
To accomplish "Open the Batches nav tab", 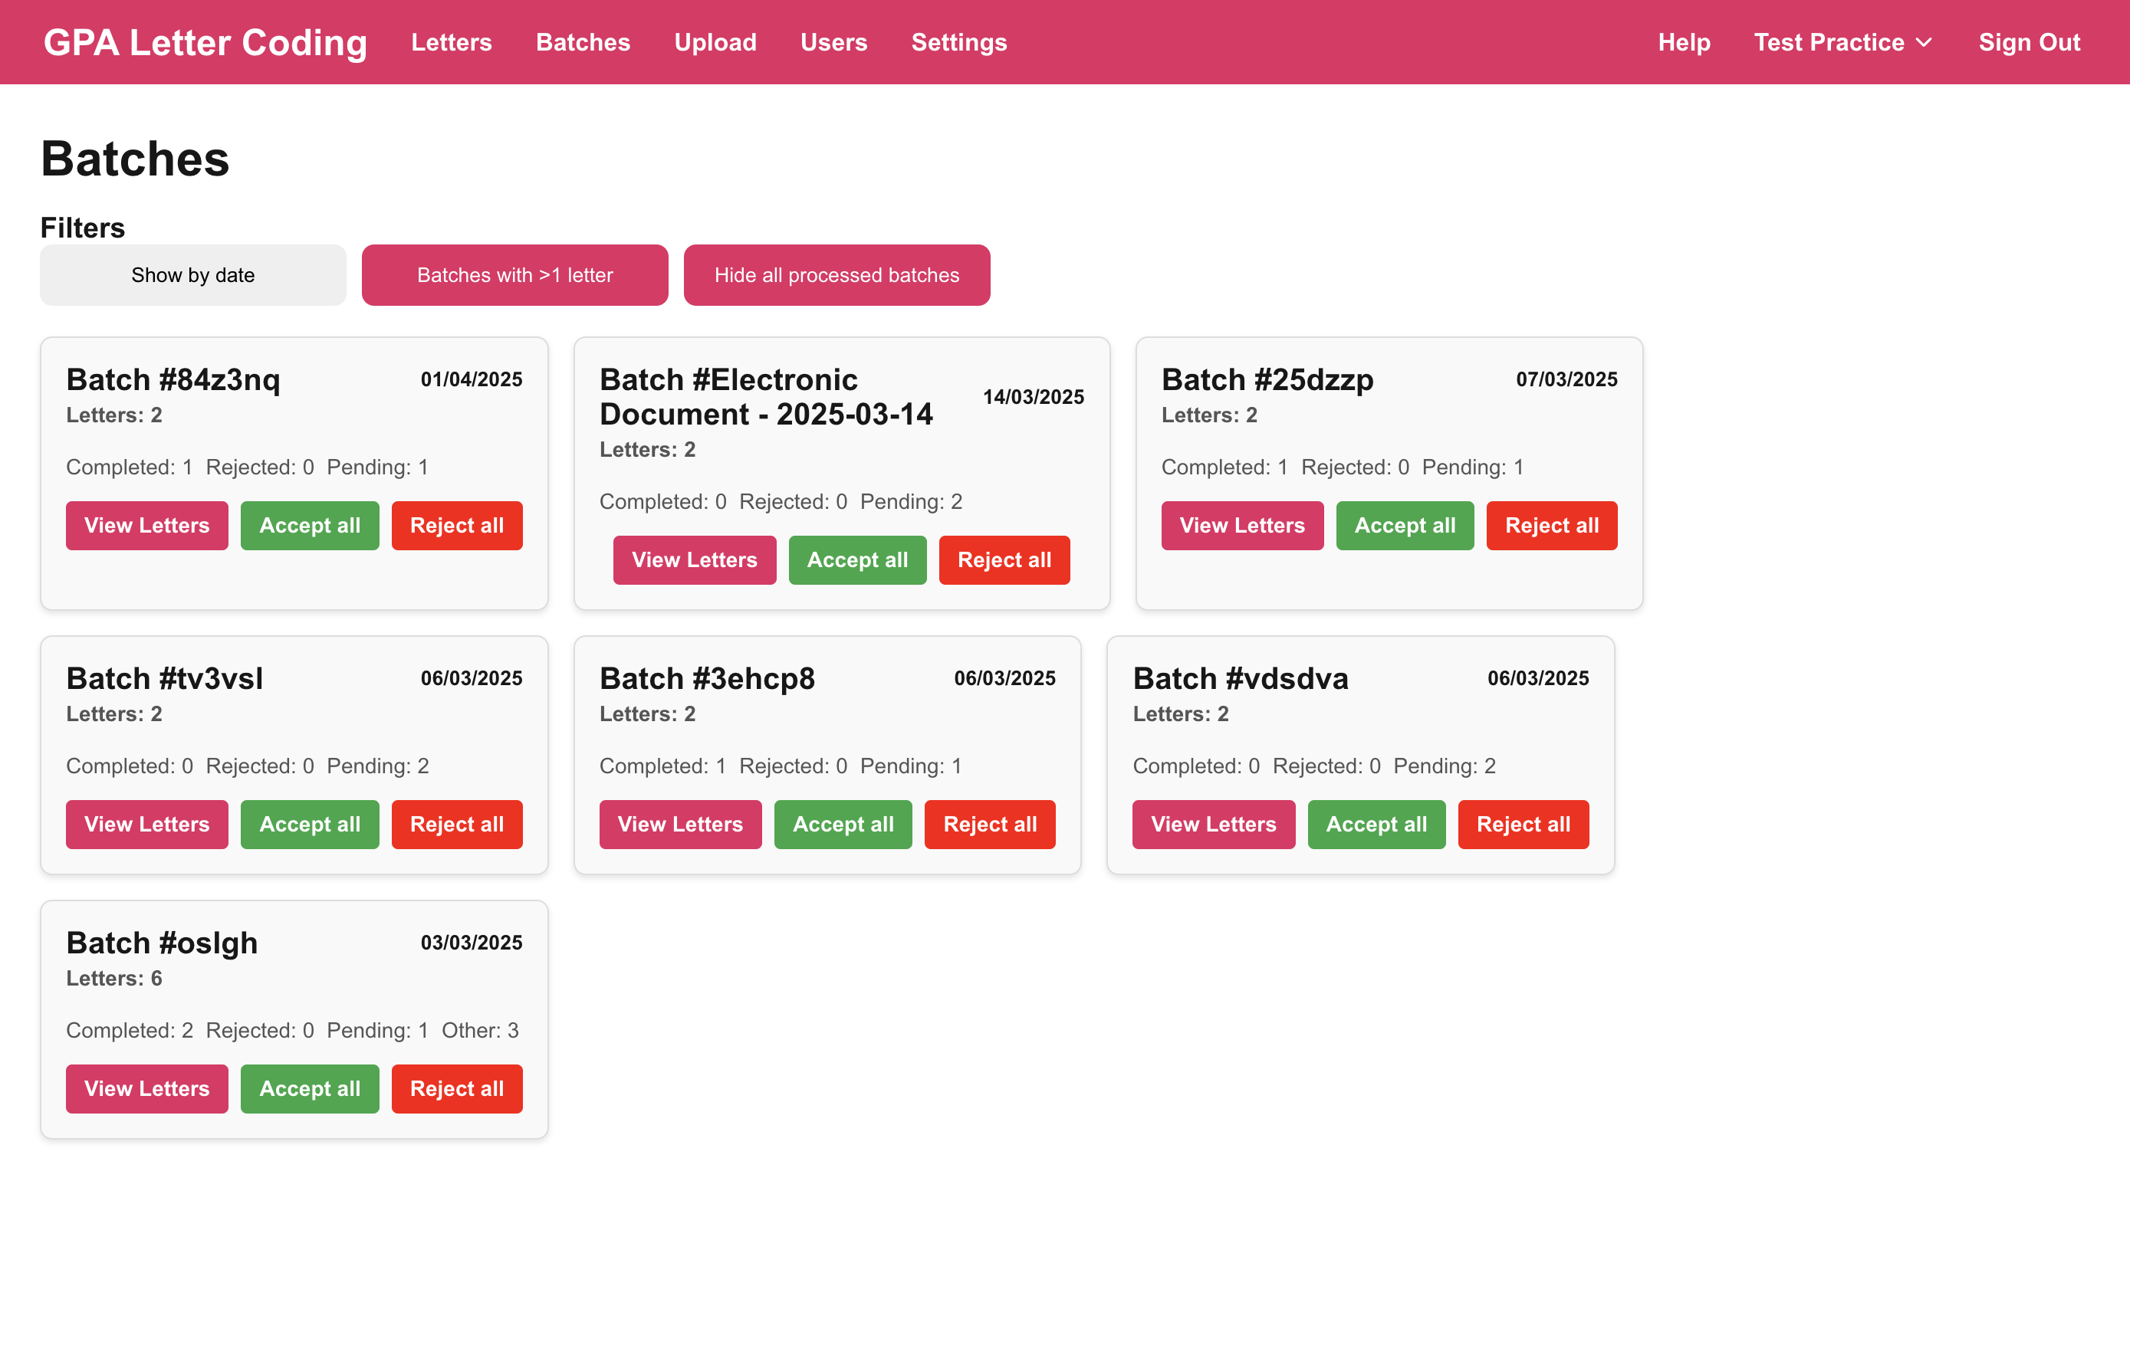I will [x=583, y=42].
